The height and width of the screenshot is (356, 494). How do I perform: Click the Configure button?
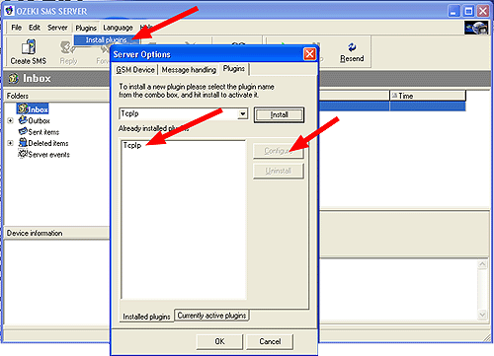click(x=279, y=151)
